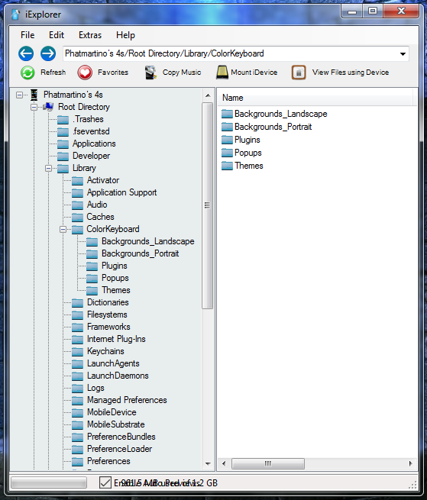The image size is (427, 500).
Task: Open the Help menu
Action: coord(125,35)
